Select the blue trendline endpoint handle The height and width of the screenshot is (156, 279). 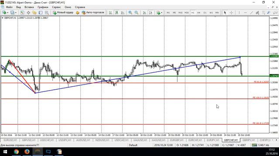240,57
